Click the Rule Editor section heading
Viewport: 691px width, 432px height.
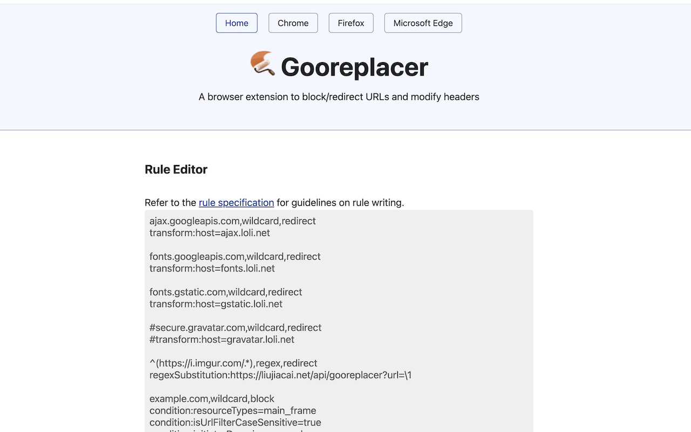(175, 169)
